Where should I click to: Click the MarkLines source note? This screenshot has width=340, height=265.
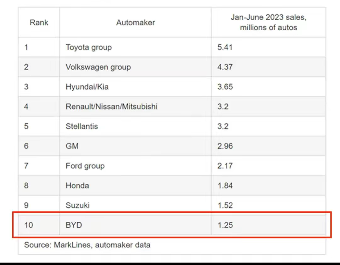[x=87, y=244]
